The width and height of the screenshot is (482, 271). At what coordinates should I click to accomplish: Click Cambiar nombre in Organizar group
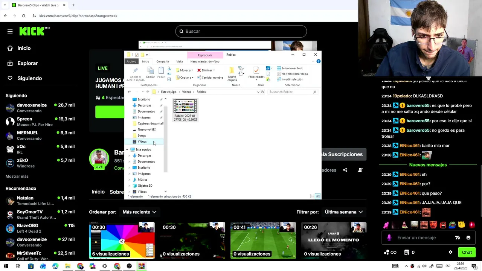pyautogui.click(x=210, y=78)
